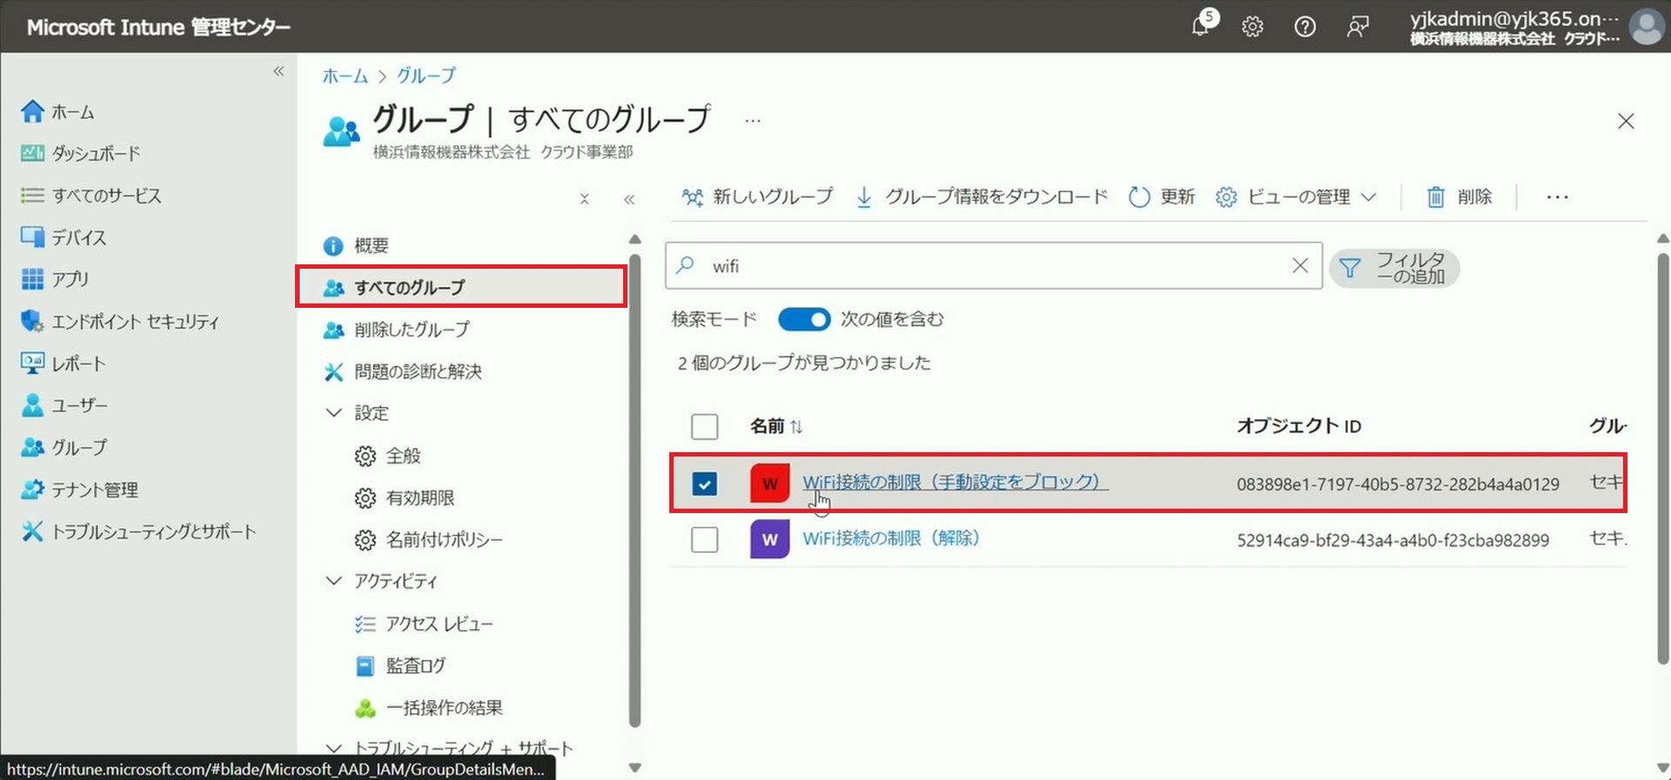The width and height of the screenshot is (1671, 780).
Task: Click the ホーム breadcrumb link
Action: coord(346,76)
